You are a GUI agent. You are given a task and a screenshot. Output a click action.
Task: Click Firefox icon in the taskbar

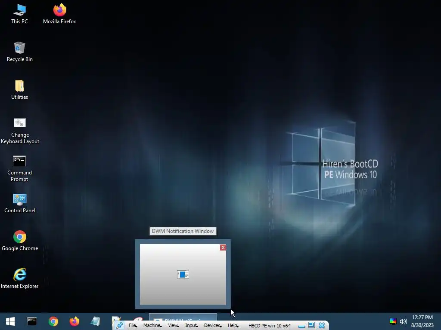74,321
